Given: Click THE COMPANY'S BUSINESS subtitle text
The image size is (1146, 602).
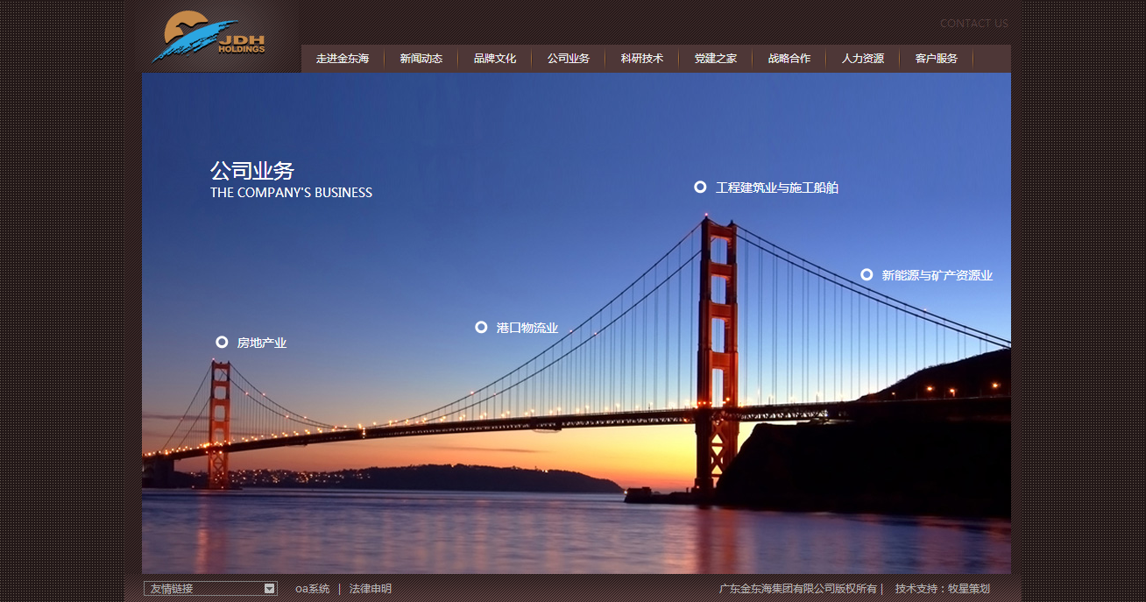Looking at the screenshot, I should point(291,193).
